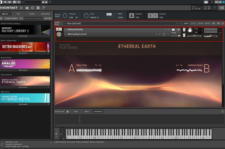This screenshot has width=225, height=149.
Task: Select Quick-Load Instrument tab
Action: click(98, 111)
